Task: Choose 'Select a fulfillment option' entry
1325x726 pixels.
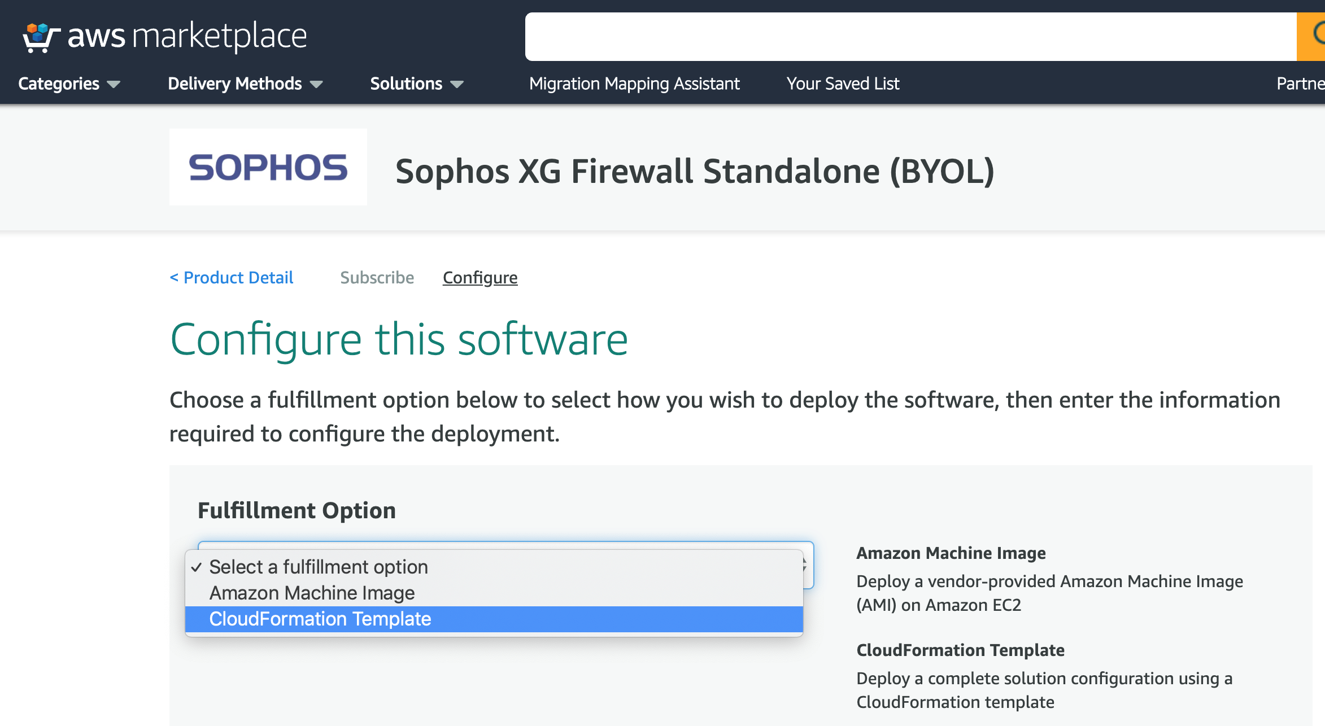Action: (x=494, y=567)
